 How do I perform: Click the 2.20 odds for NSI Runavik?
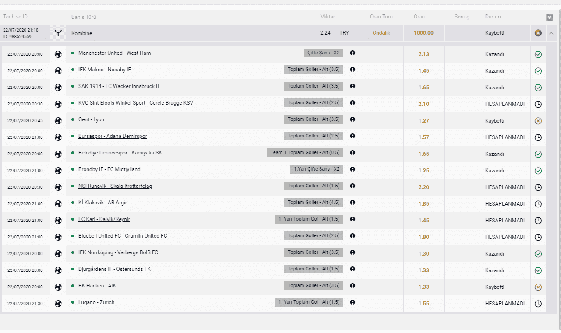(423, 187)
